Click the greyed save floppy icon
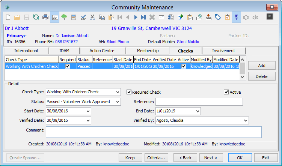Image resolution: width=282 pixels, height=166 pixels. point(27,17)
